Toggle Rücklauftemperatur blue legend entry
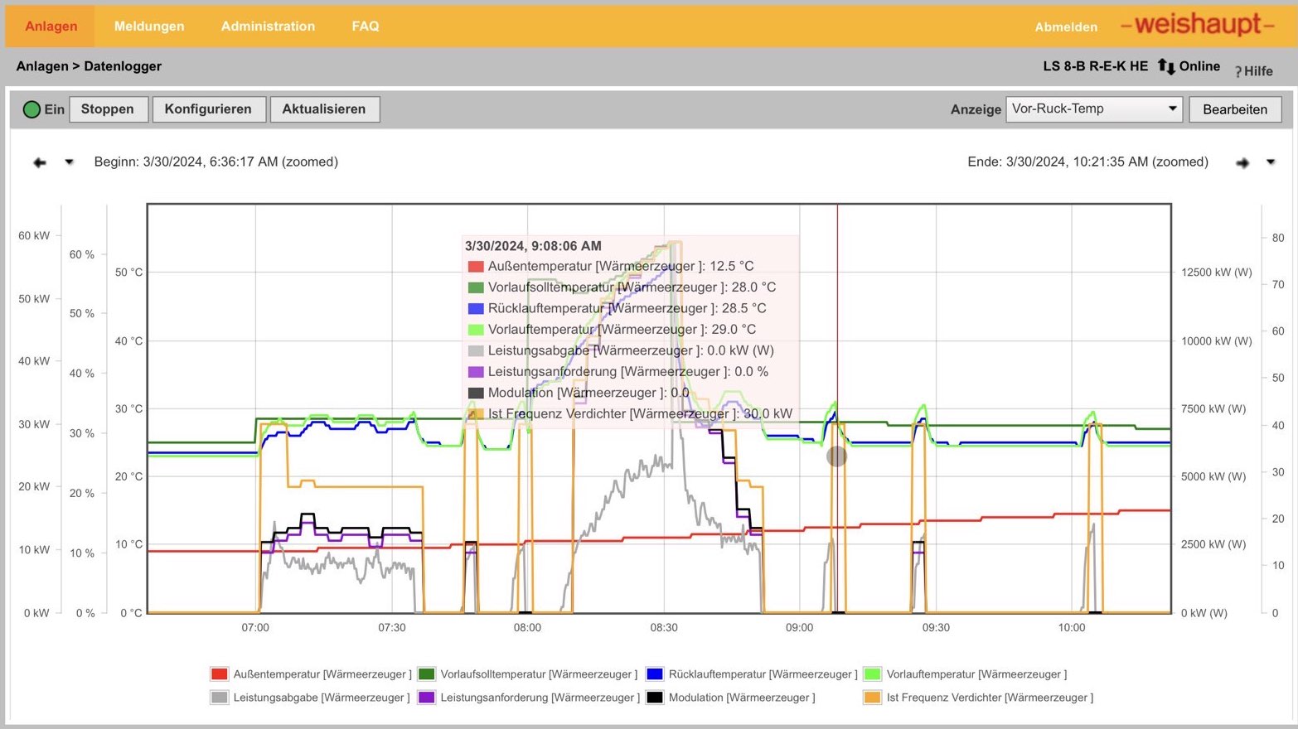 [751, 674]
